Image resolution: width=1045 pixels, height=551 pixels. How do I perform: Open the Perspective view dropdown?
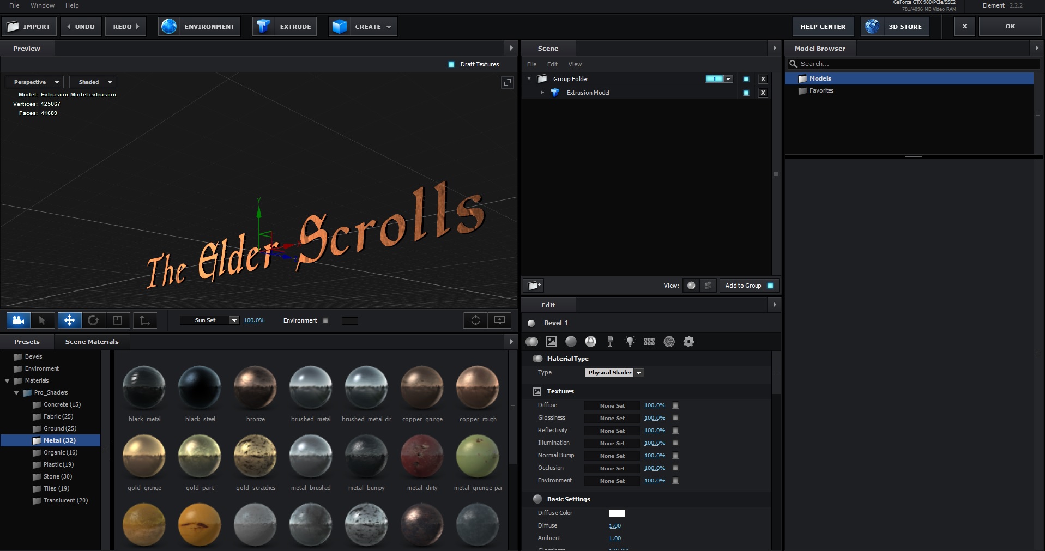34,82
